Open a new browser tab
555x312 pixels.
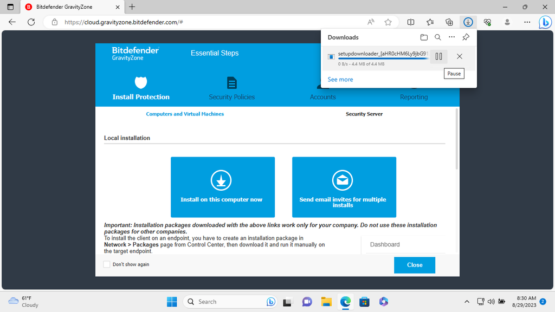point(133,7)
